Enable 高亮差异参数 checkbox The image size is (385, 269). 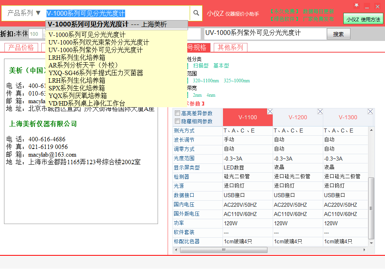(177, 113)
